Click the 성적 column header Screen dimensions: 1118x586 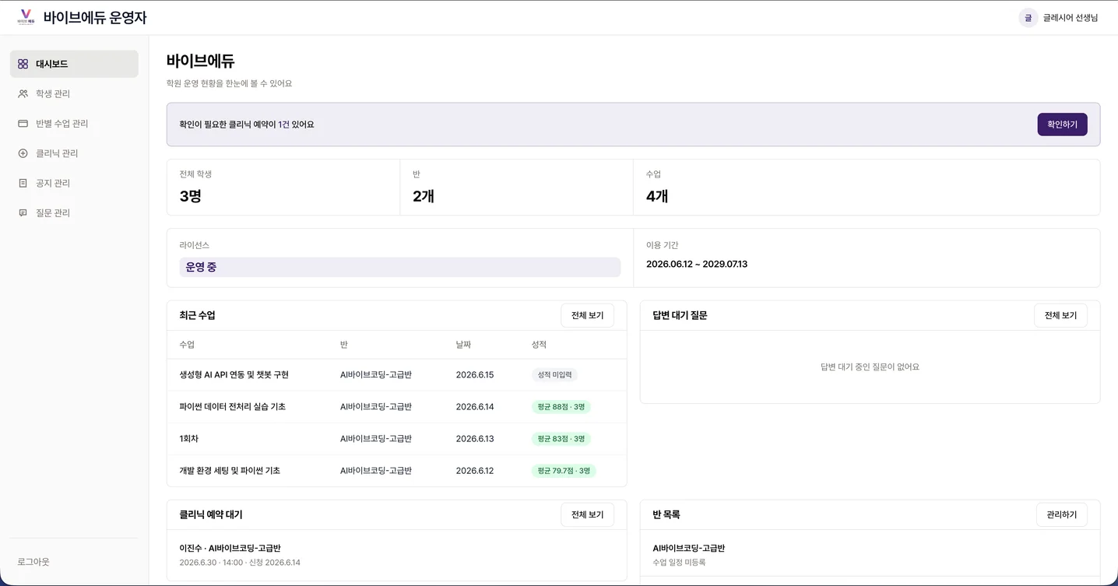pyautogui.click(x=539, y=344)
